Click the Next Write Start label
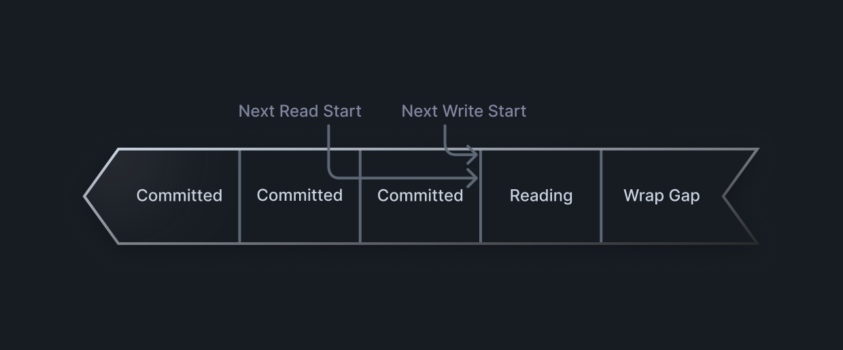Image resolution: width=843 pixels, height=350 pixels. (x=464, y=111)
